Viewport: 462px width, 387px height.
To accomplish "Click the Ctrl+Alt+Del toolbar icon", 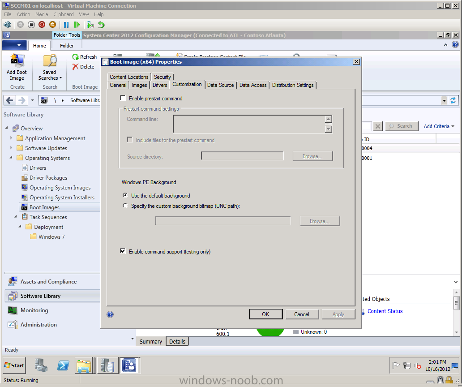I will [7, 25].
